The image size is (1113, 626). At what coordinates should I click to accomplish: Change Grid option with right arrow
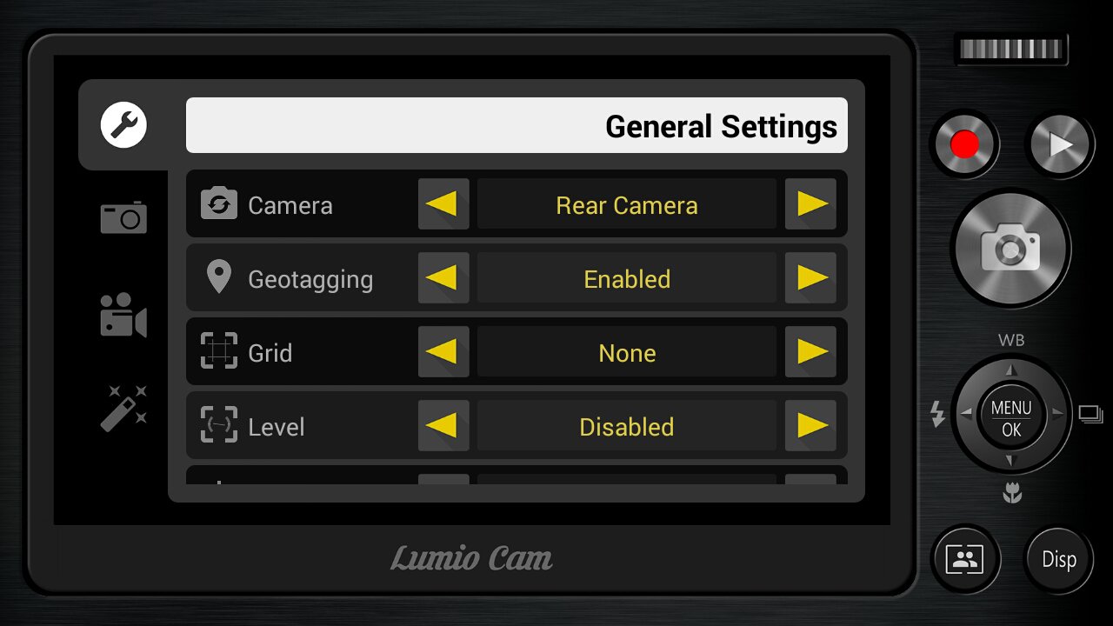(x=810, y=352)
